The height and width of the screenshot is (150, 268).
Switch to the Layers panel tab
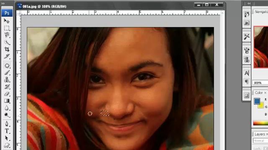tap(260, 134)
